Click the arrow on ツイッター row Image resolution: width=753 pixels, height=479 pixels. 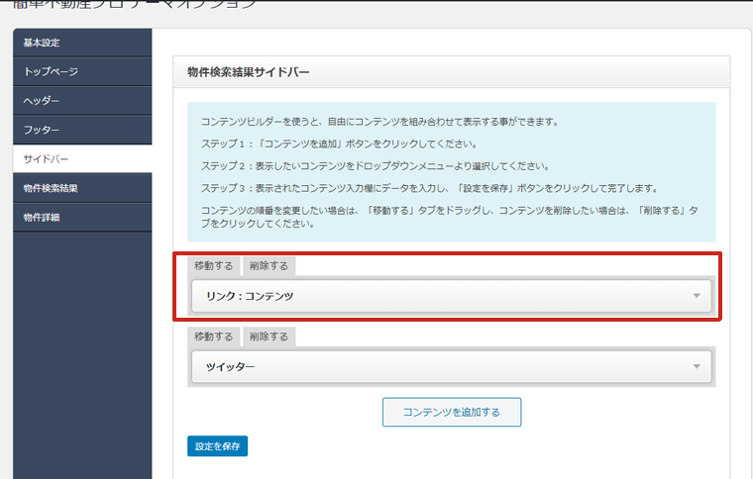point(697,367)
